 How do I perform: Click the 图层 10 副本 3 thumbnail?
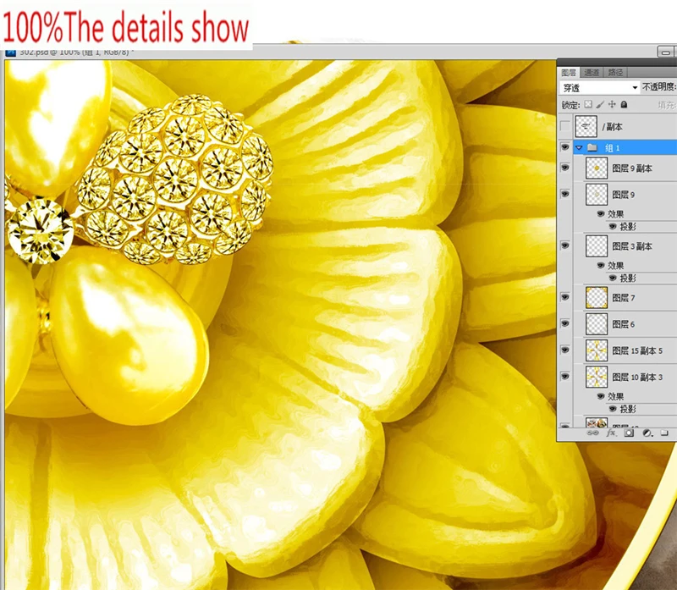tap(597, 377)
